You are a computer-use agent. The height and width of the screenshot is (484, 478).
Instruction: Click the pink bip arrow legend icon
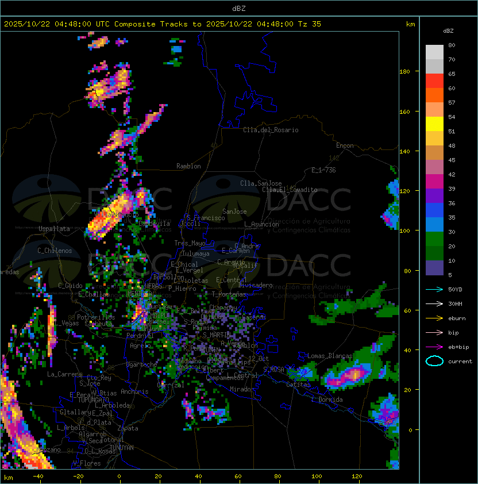[x=434, y=332]
